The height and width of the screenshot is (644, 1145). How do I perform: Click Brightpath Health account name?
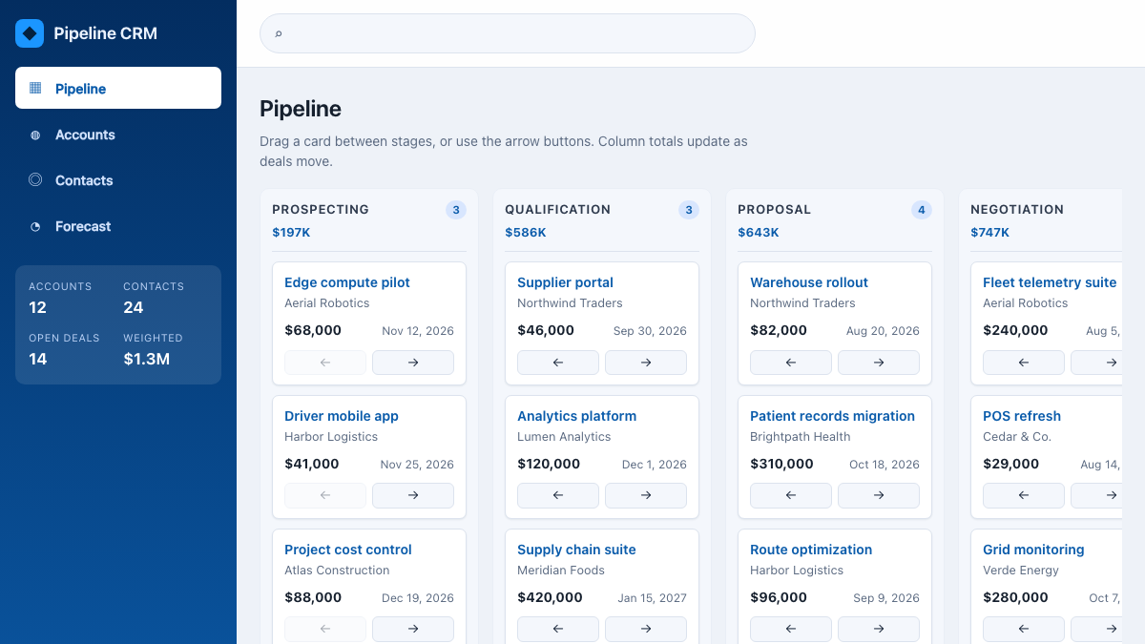pyautogui.click(x=800, y=436)
